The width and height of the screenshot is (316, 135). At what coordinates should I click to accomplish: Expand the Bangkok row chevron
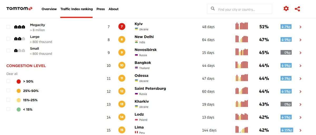tap(300, 66)
